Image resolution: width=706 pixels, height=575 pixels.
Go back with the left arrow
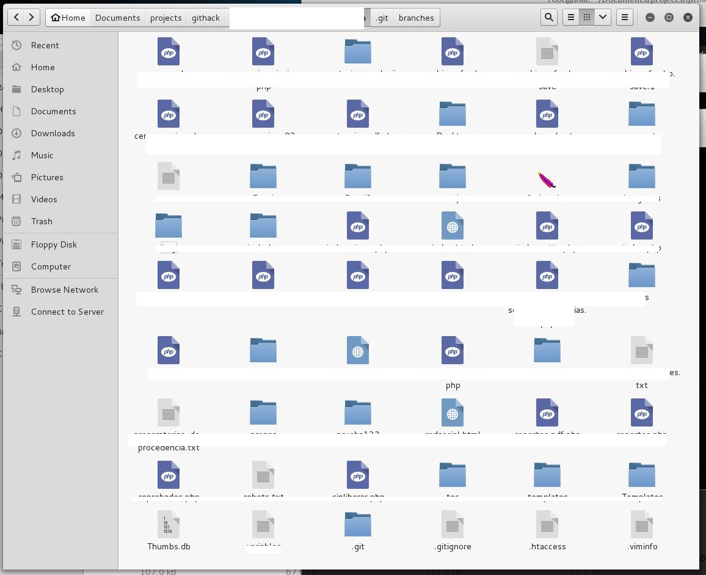click(x=16, y=18)
